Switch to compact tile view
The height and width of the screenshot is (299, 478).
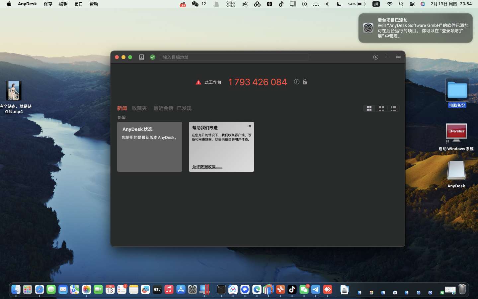(x=381, y=108)
